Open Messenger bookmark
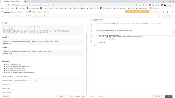The width and height of the screenshot is (175, 98). coord(21,8)
